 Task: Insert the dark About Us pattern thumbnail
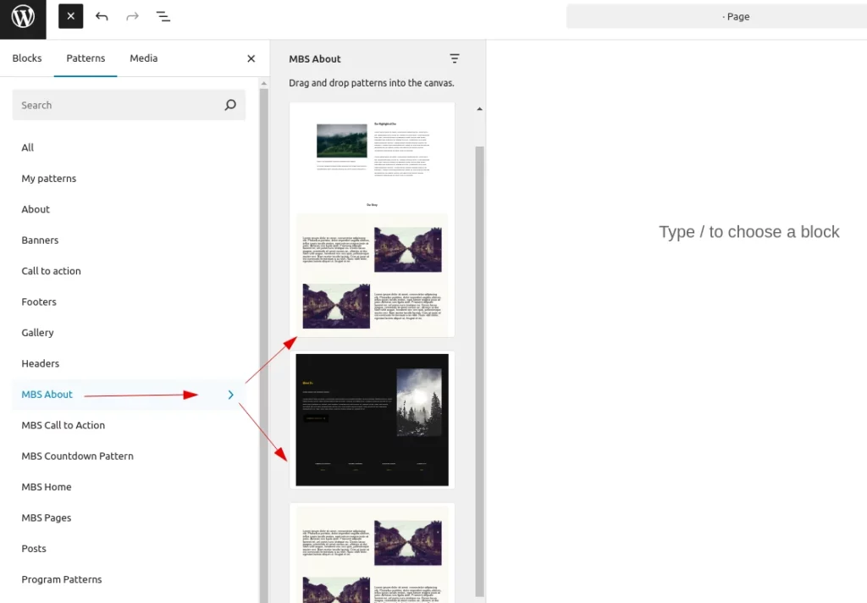tap(372, 420)
